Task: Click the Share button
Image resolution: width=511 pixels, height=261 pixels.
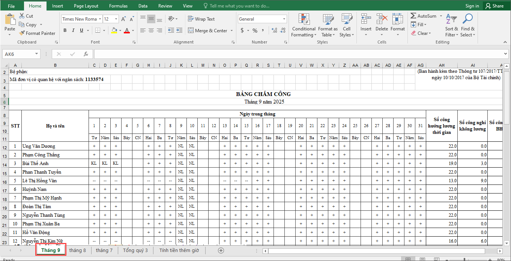Action: (494, 6)
